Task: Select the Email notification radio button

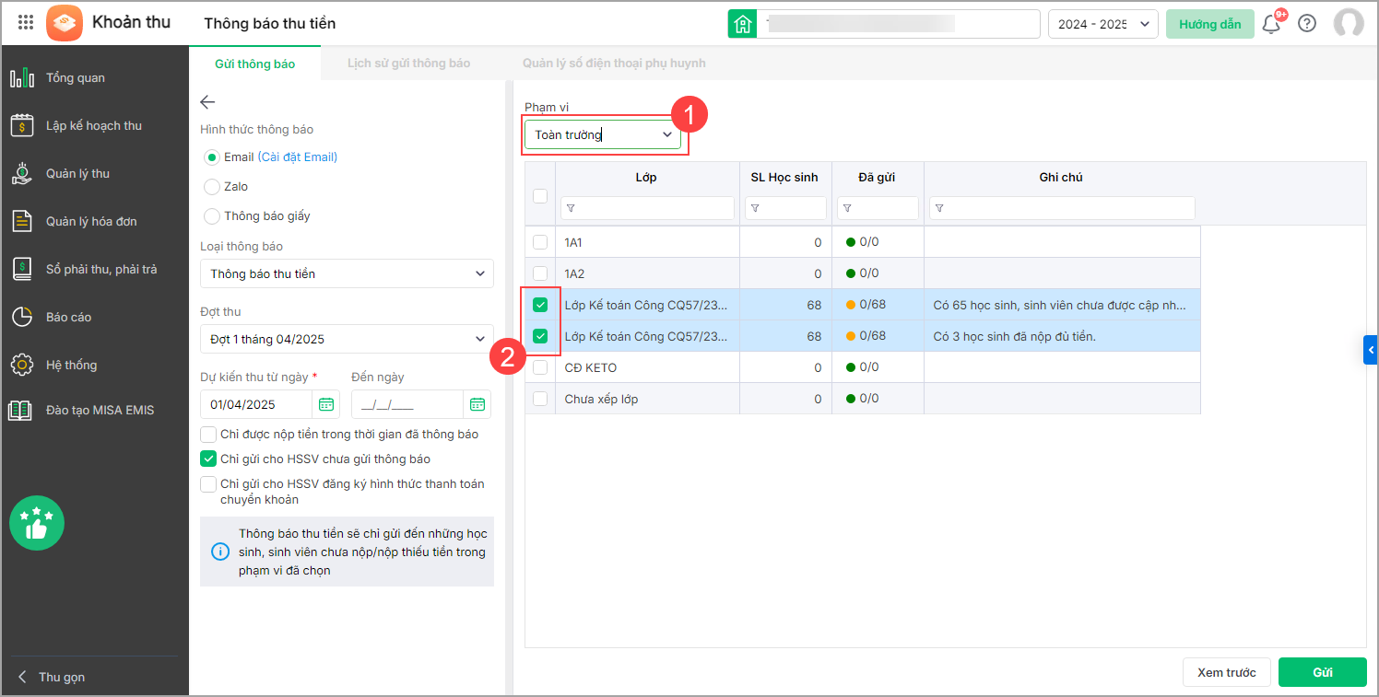Action: coord(211,157)
